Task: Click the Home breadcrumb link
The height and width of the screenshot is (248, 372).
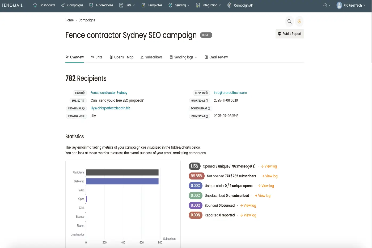Action: [x=70, y=20]
